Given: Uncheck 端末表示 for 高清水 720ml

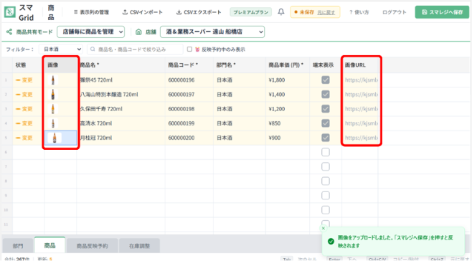Looking at the screenshot, I should coord(326,123).
